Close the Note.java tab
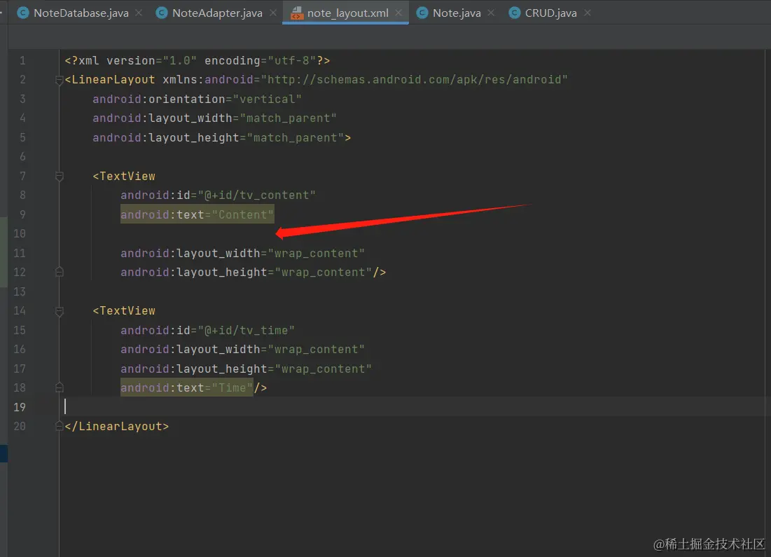771x557 pixels. tap(491, 13)
